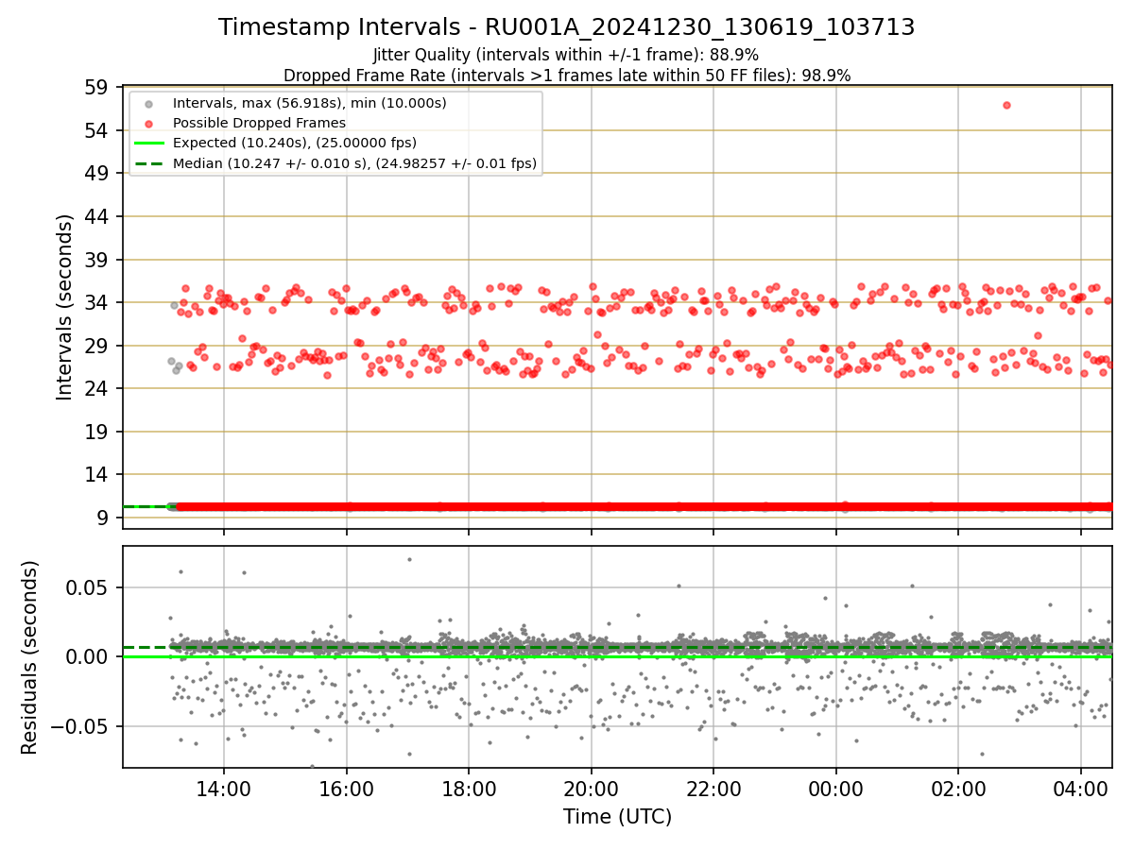This screenshot has width=1134, height=850.
Task: Click the gray dot marker in the legend
Action: (x=149, y=103)
